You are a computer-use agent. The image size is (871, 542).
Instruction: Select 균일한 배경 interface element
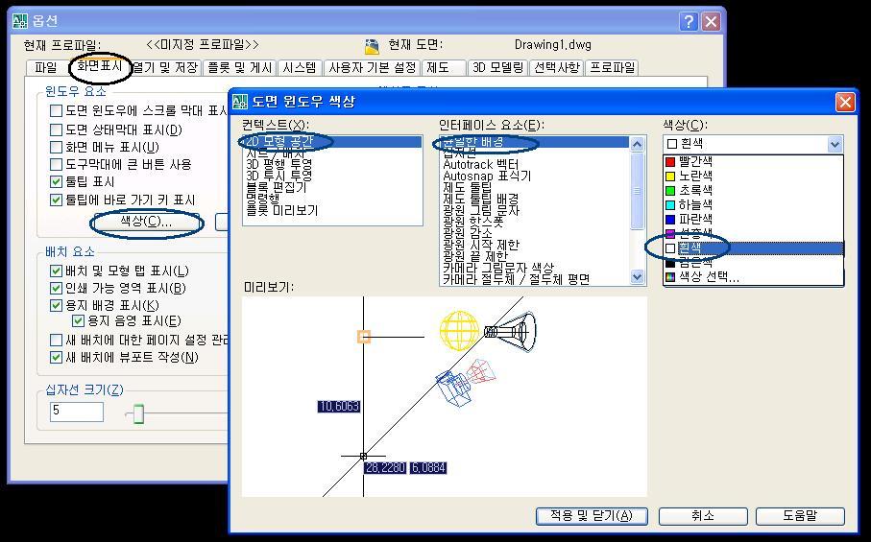(534, 142)
